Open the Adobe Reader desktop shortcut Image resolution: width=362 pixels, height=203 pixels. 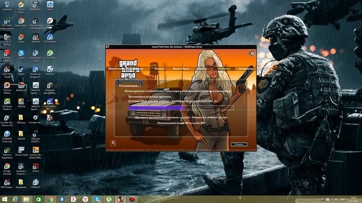pos(7,55)
